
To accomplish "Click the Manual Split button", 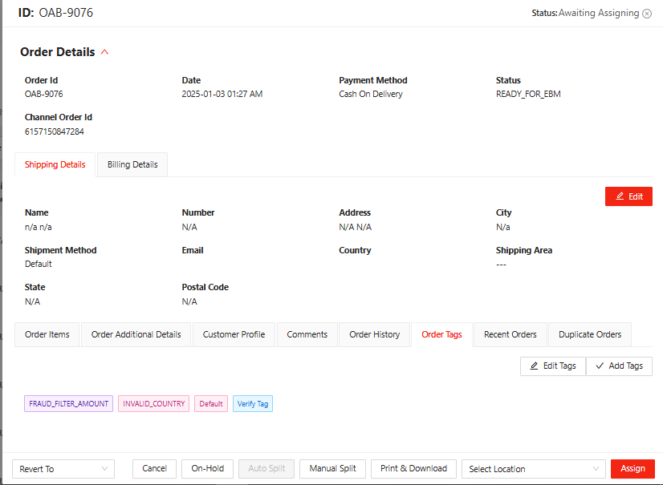I will tap(332, 469).
